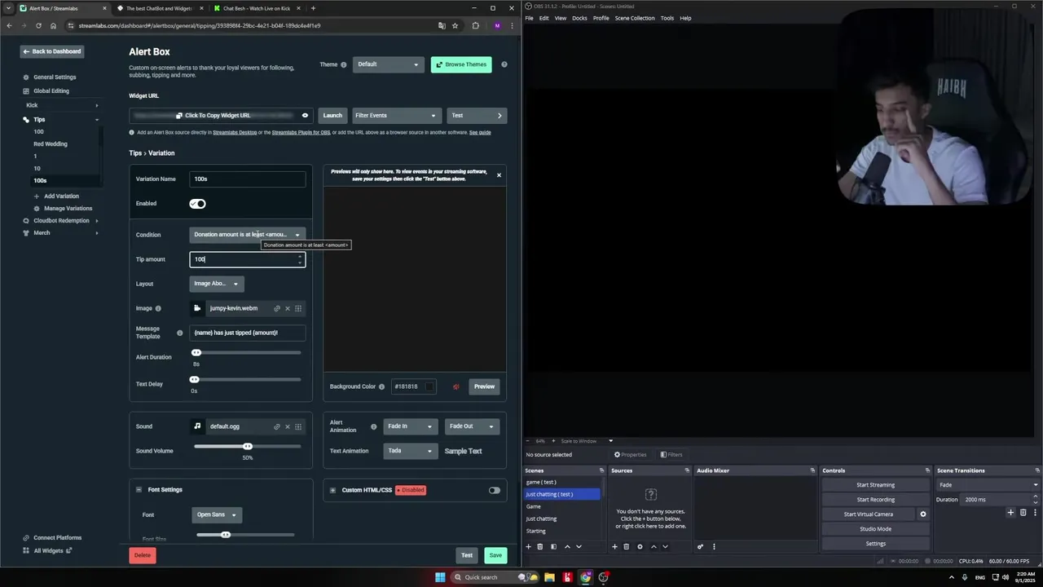Image resolution: width=1043 pixels, height=587 pixels.
Task: Open the Open Sans font dropdown
Action: tap(216, 515)
